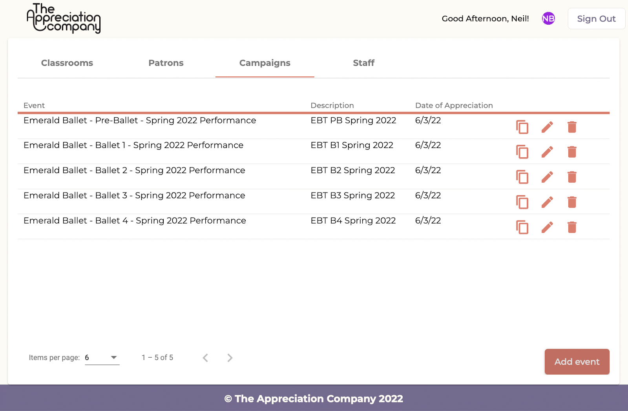Open the Items per page dropdown
Viewport: 628px width, 411px height.
point(102,358)
